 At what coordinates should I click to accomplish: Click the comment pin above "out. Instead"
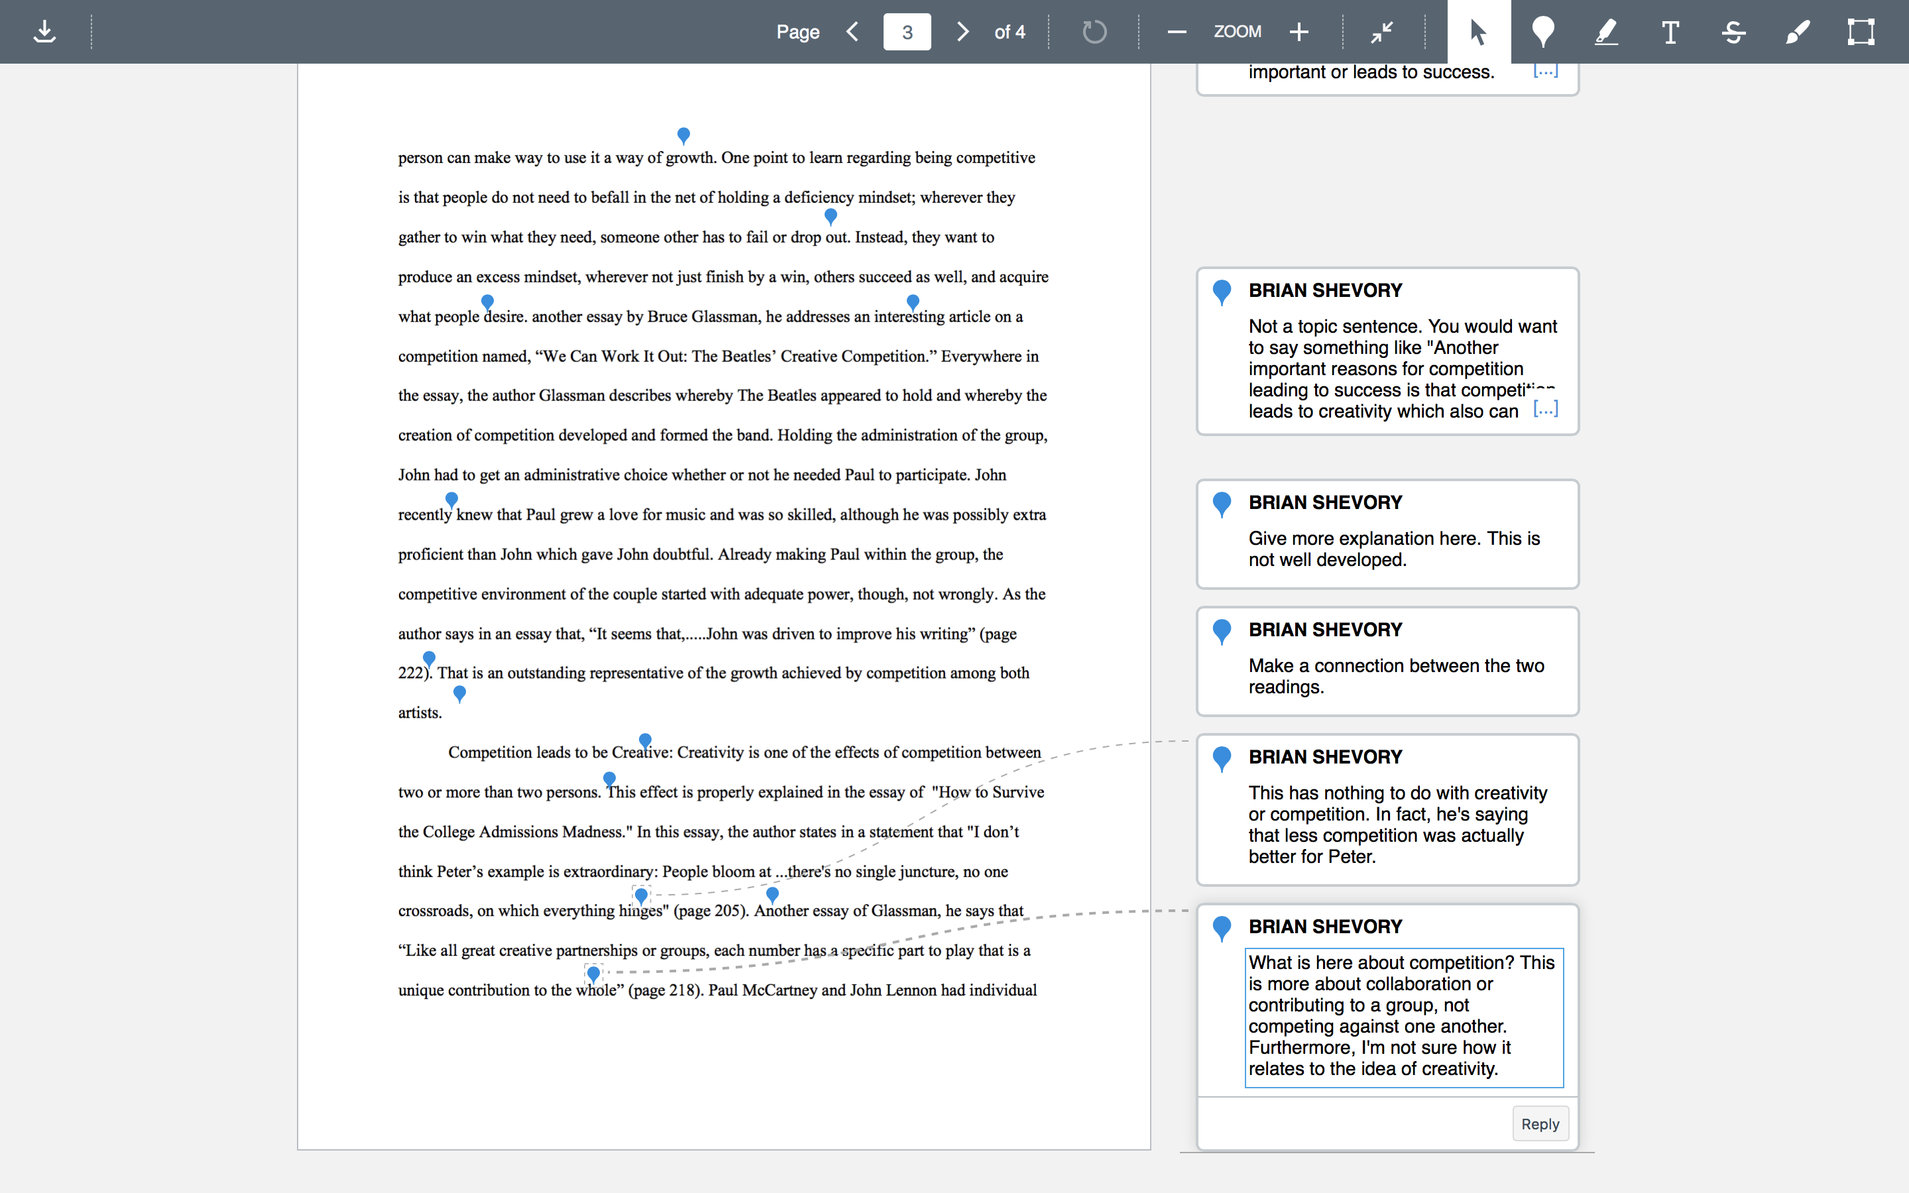(x=831, y=216)
